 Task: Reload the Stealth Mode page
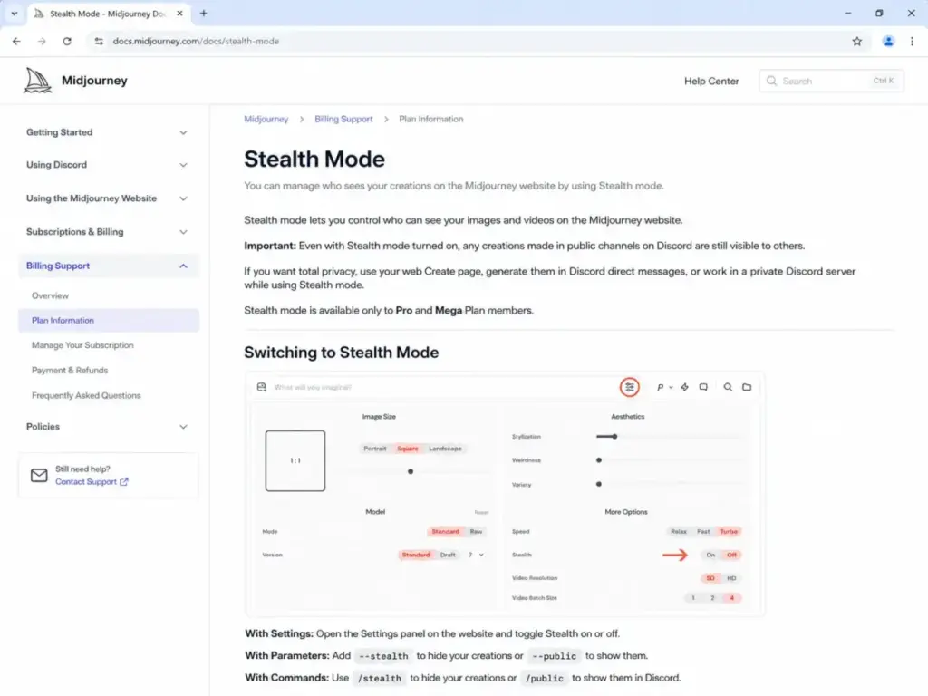67,42
